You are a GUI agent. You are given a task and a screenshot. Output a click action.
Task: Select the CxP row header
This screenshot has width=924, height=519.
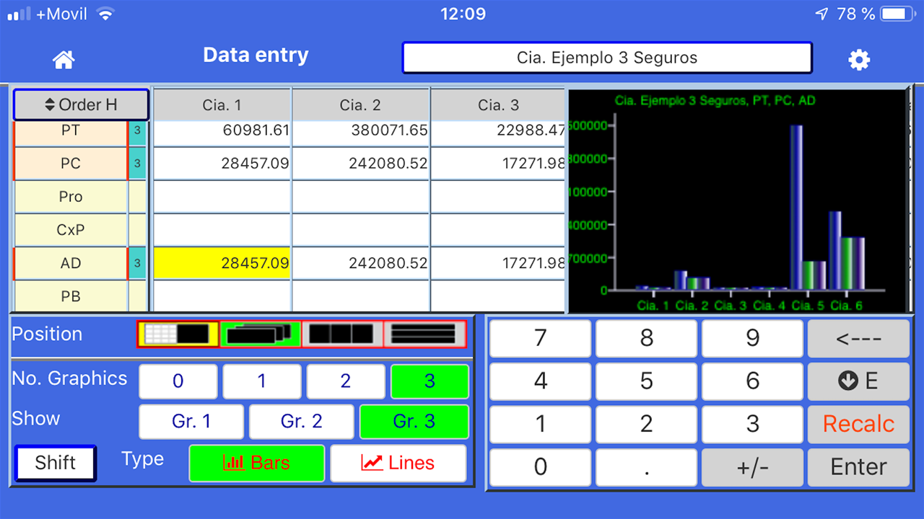[71, 230]
